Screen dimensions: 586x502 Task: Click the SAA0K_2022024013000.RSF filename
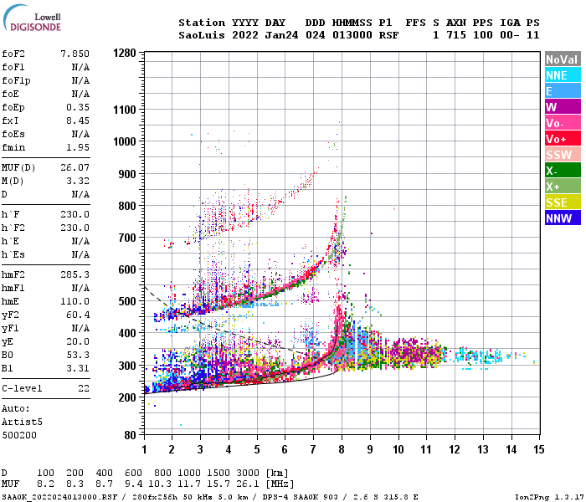click(x=59, y=497)
